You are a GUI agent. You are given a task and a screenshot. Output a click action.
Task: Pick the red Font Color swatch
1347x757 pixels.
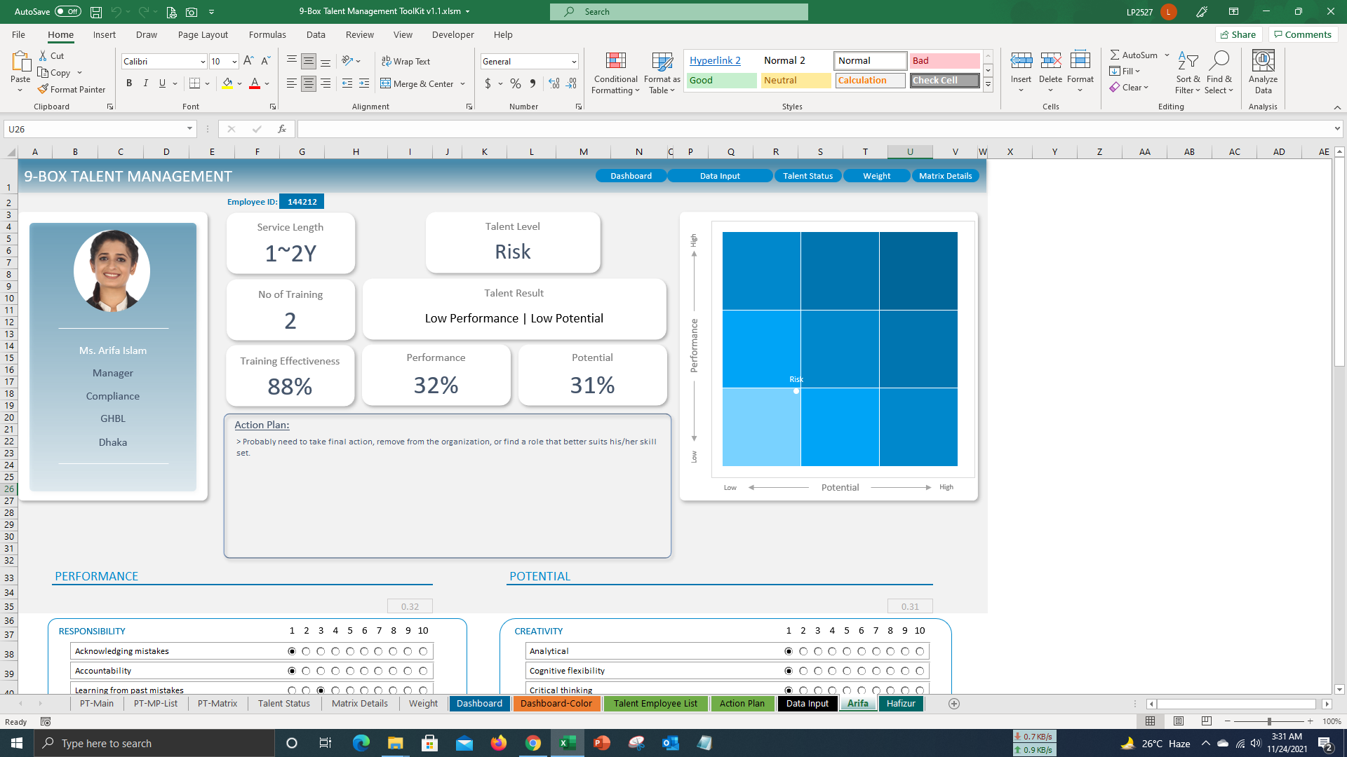point(255,83)
